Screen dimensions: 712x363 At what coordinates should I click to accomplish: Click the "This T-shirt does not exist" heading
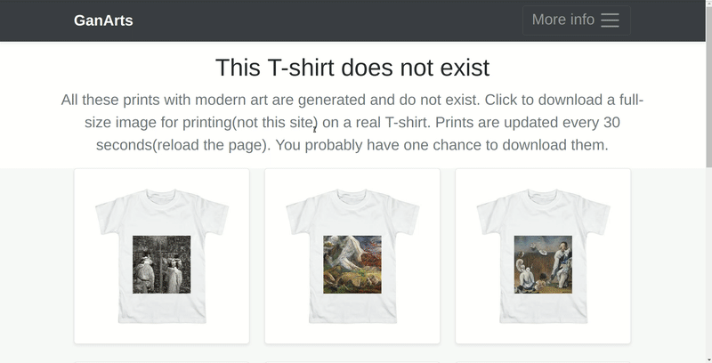[352, 68]
